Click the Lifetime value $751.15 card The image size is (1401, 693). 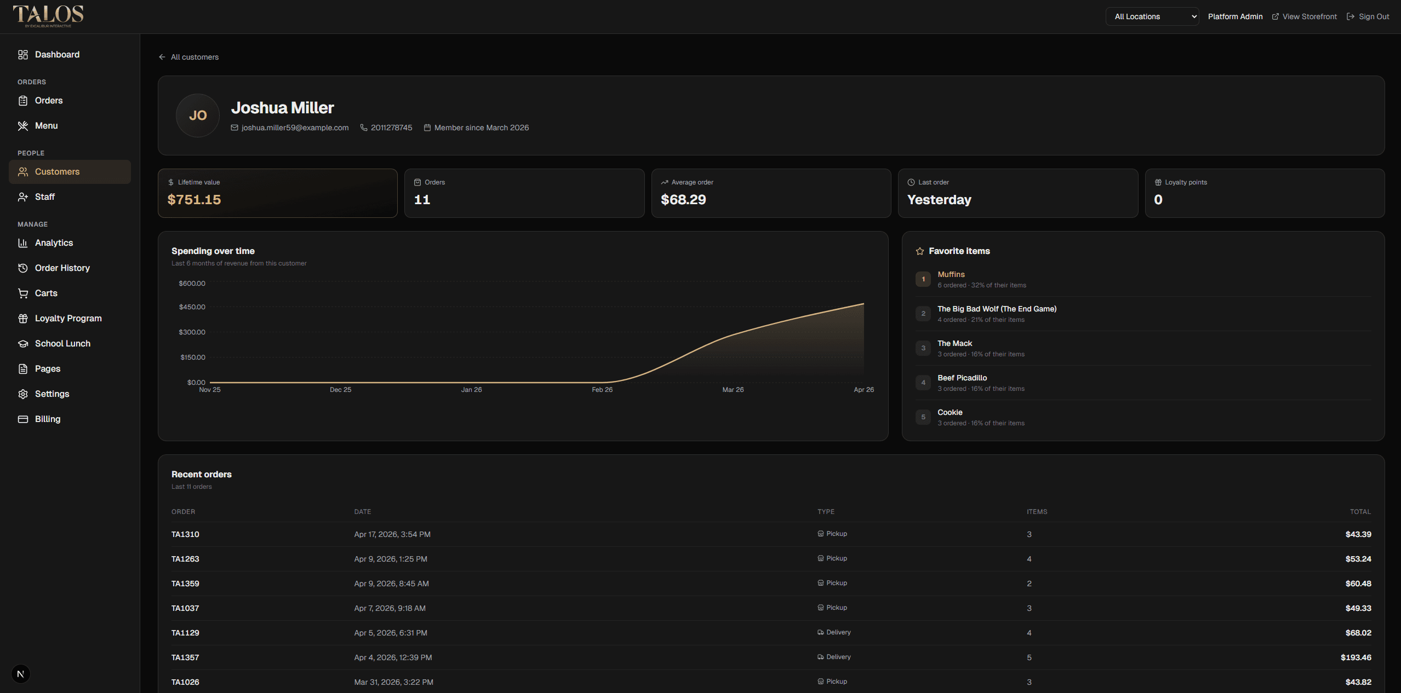click(278, 193)
